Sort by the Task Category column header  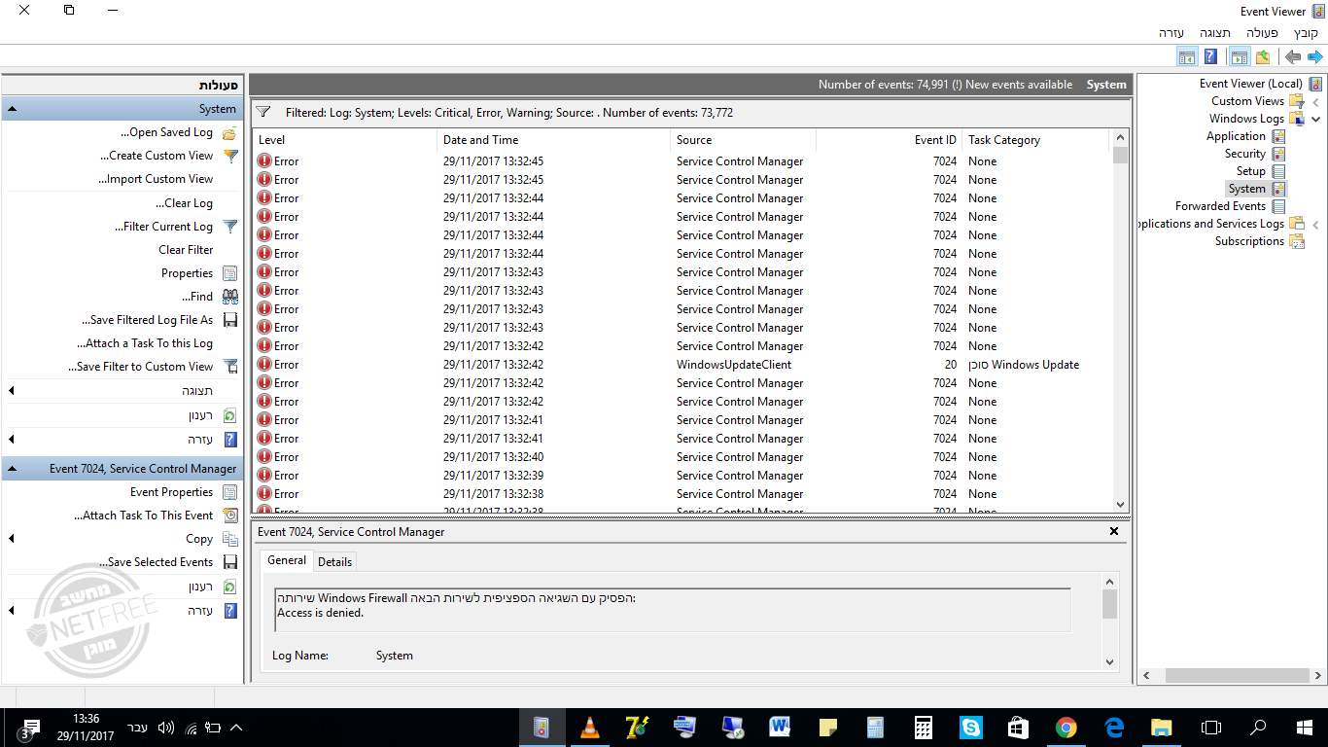coord(1035,140)
